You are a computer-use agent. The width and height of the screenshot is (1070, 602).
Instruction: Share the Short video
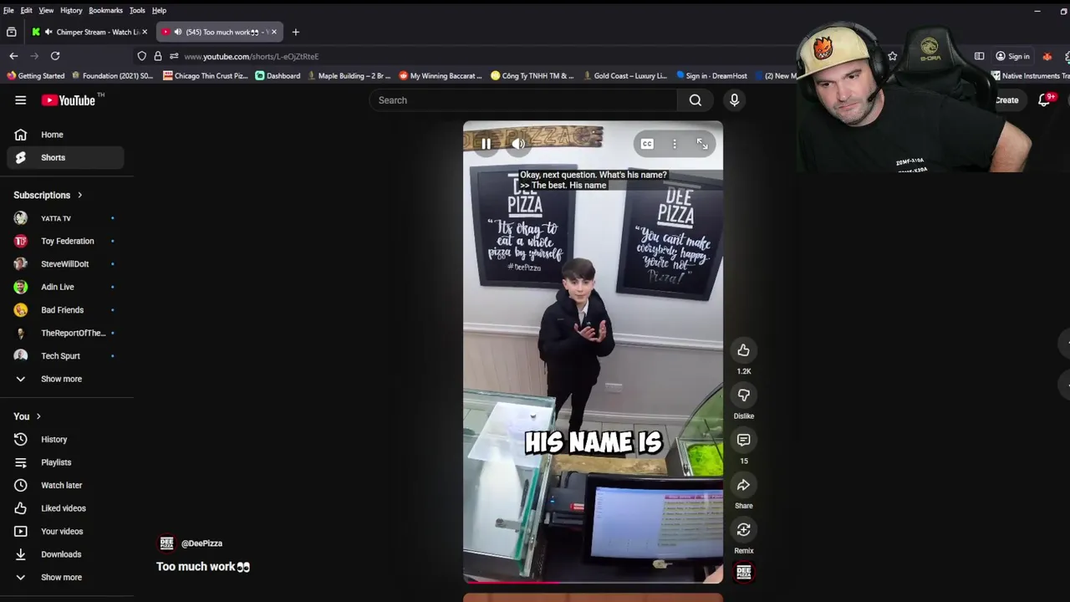743,485
